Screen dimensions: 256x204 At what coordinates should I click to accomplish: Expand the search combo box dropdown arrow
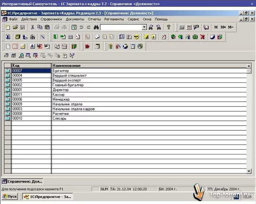pos(144,27)
